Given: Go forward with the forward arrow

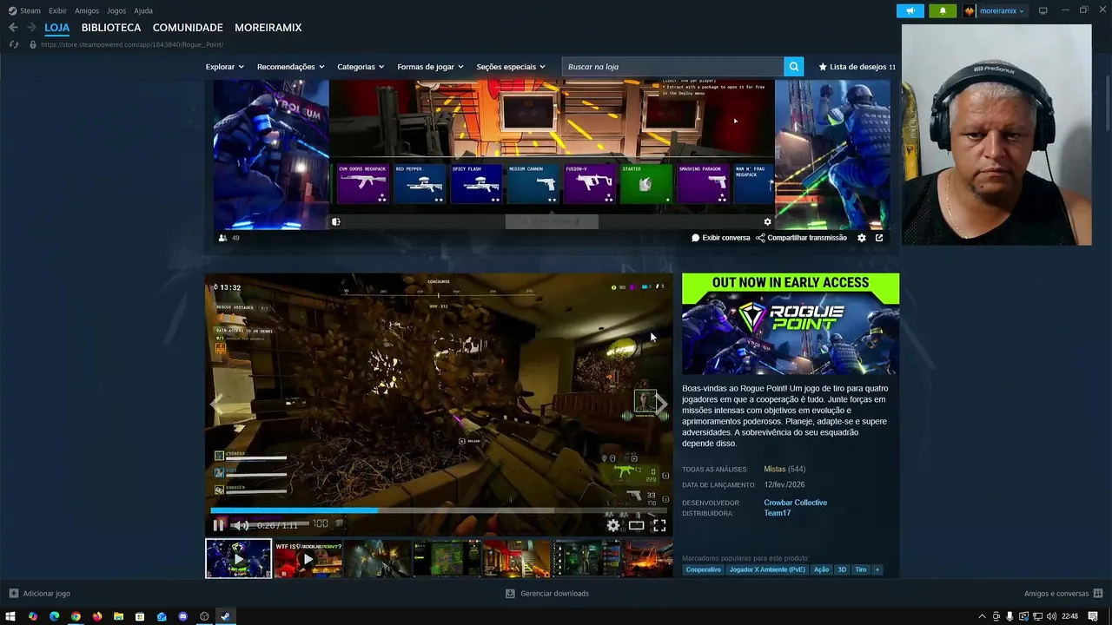Looking at the screenshot, I should [31, 28].
